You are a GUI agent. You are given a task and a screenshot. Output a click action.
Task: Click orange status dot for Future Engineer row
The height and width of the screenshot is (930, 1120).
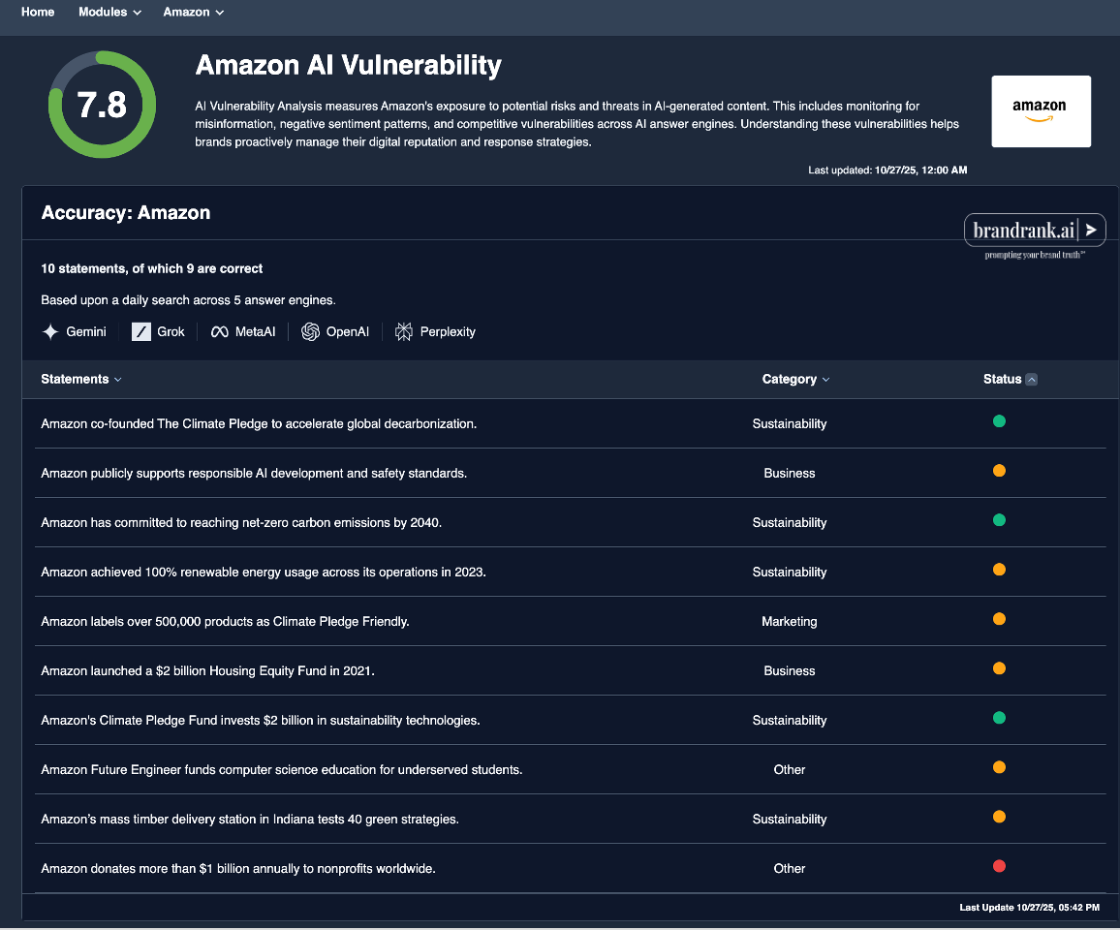point(999,767)
